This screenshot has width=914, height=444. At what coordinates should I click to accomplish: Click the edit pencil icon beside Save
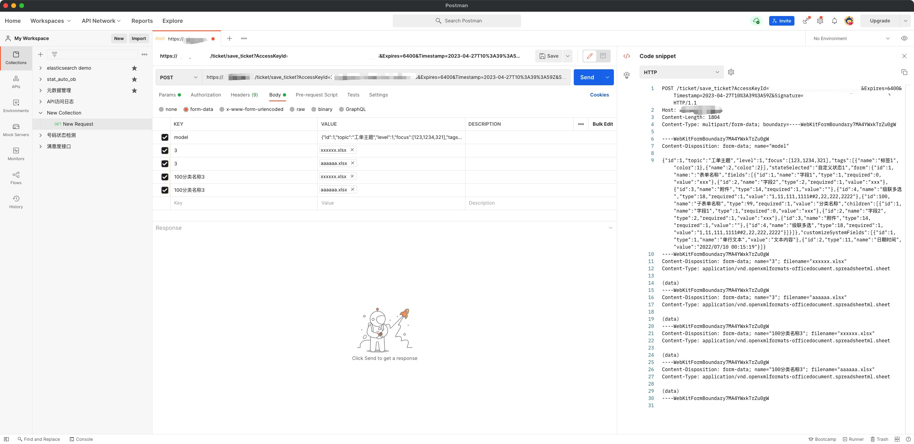pyautogui.click(x=589, y=56)
